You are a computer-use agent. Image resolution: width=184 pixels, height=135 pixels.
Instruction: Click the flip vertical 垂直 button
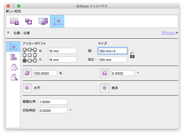point(105,88)
